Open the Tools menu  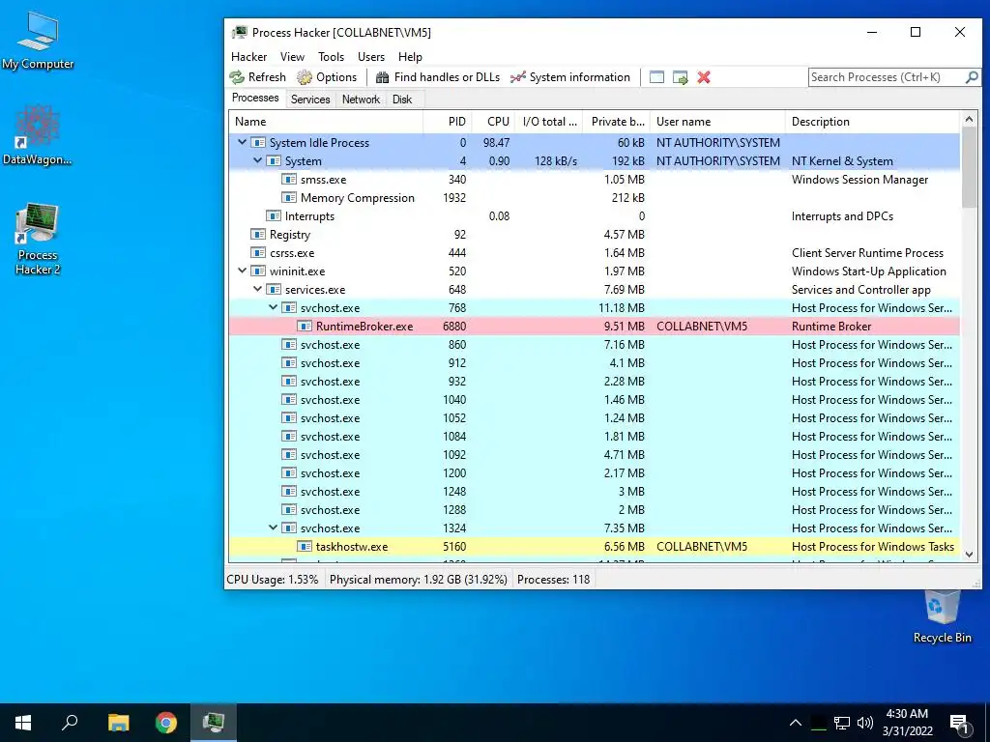[331, 57]
